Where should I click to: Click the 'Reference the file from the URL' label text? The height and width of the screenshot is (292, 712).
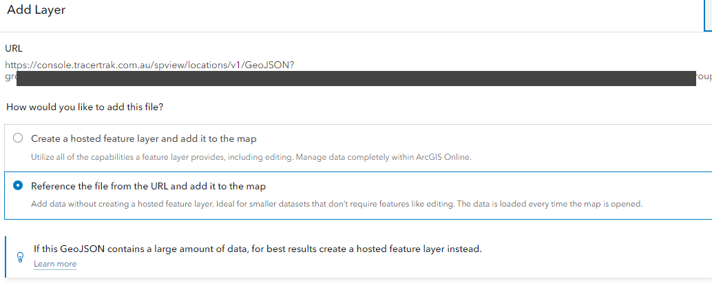pos(148,186)
